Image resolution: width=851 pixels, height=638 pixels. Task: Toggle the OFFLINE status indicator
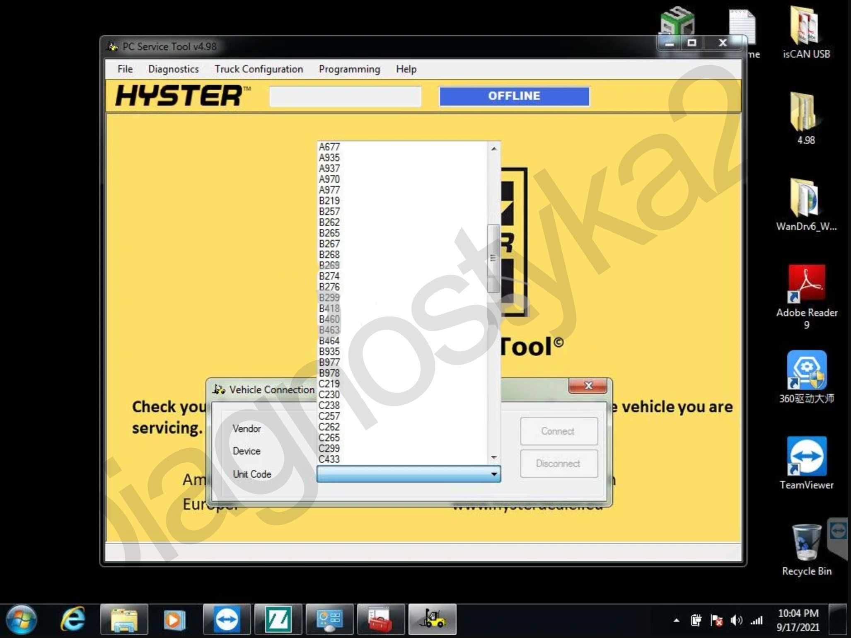513,97
